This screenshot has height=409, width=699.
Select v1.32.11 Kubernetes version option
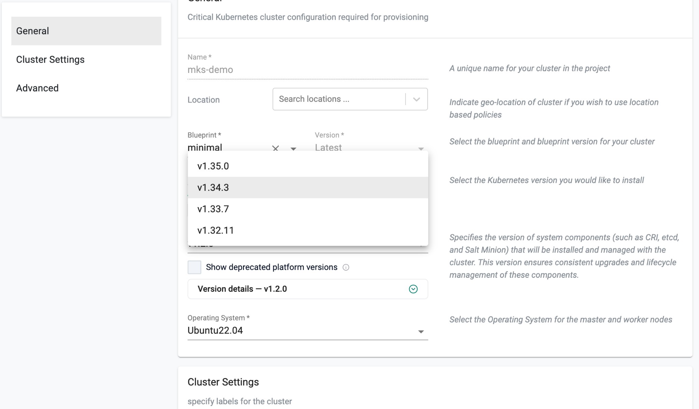215,230
